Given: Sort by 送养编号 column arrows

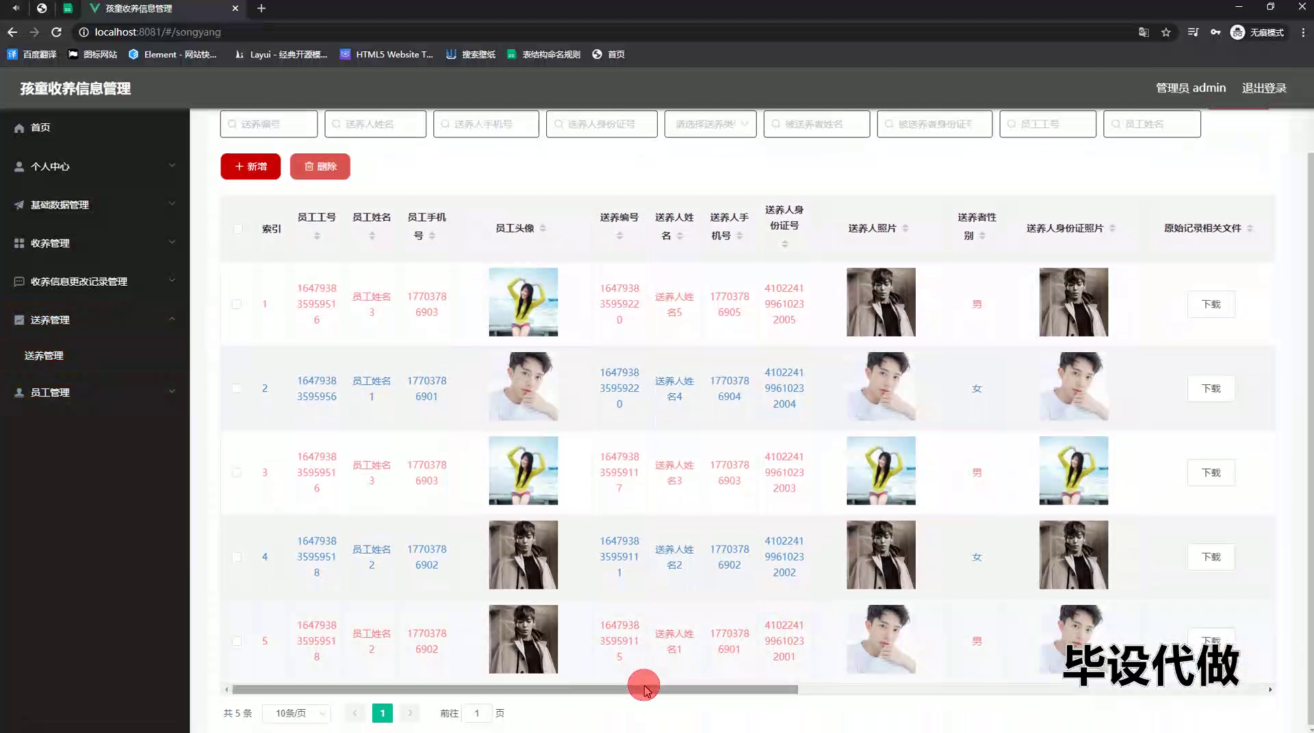Looking at the screenshot, I should 619,236.
